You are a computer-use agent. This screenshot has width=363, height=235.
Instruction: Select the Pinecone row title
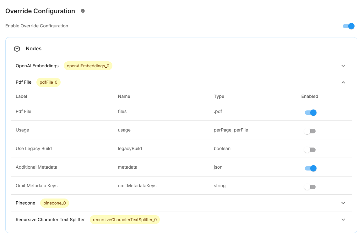[25, 203]
